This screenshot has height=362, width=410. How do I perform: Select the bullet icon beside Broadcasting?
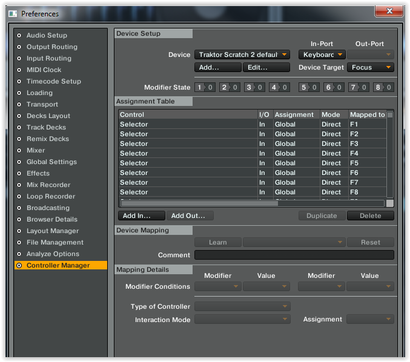point(19,208)
